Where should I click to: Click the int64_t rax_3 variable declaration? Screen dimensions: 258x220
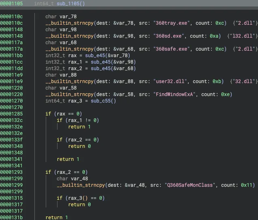[x=64, y=101]
